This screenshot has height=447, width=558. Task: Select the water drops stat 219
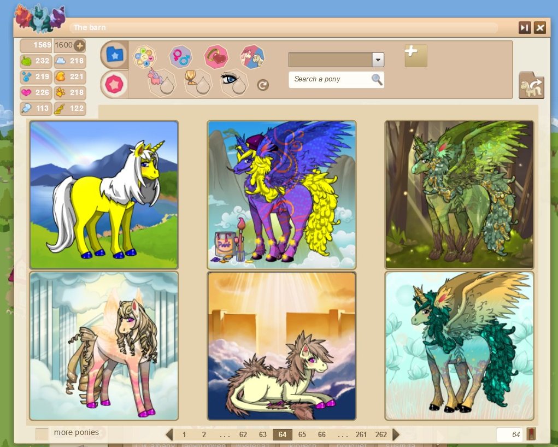coord(36,77)
